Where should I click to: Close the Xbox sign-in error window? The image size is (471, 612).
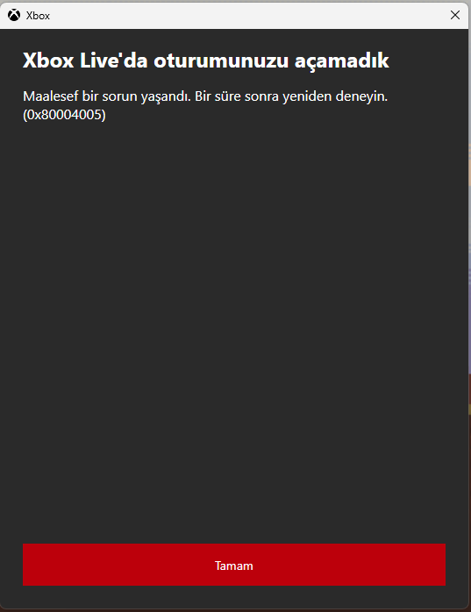(455, 15)
